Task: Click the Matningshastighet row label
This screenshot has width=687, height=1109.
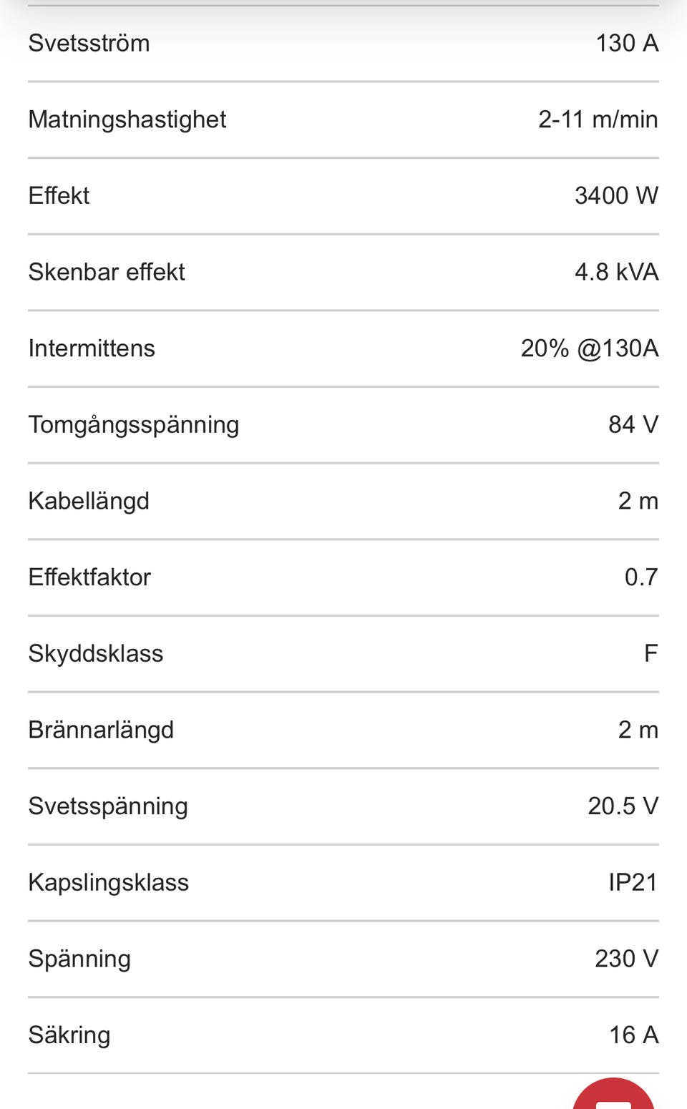Action: [x=127, y=119]
